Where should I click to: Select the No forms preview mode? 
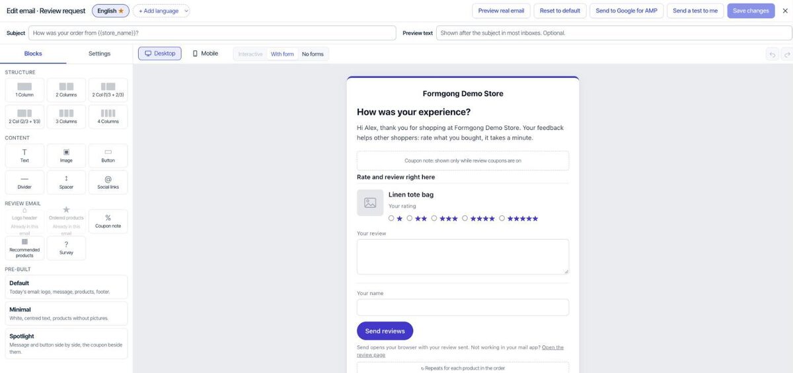[x=313, y=54]
